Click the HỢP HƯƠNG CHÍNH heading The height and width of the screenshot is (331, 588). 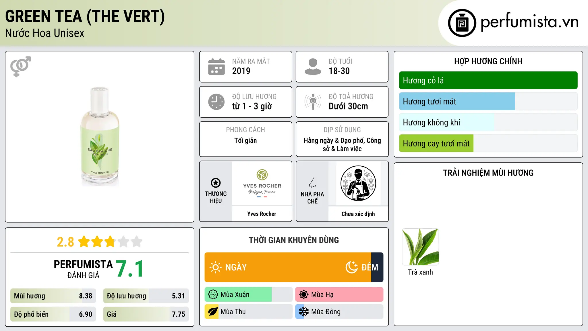(488, 61)
